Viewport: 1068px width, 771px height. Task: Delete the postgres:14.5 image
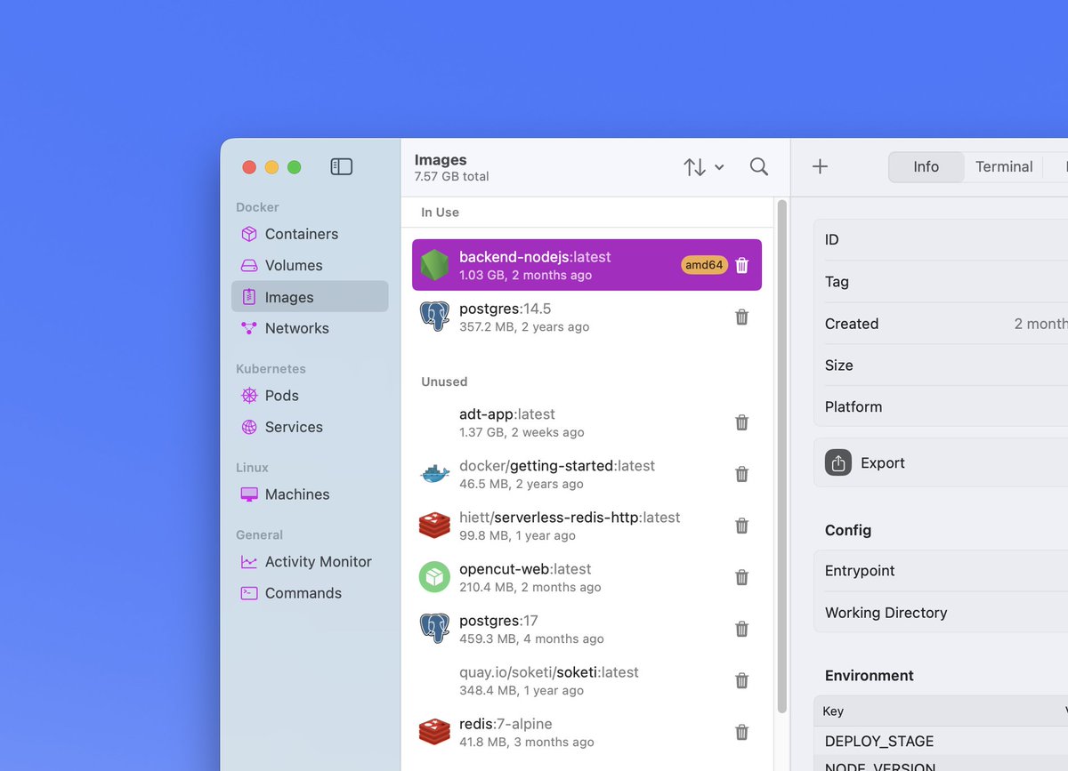point(742,317)
